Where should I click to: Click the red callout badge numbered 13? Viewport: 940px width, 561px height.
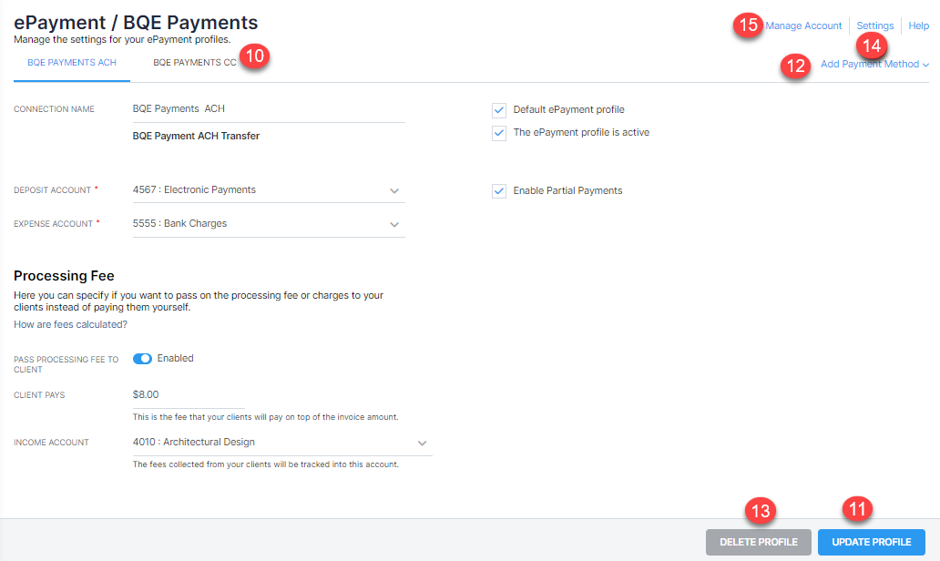point(759,510)
